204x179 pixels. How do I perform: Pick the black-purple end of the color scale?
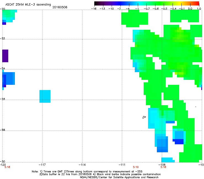click(x=96, y=4)
